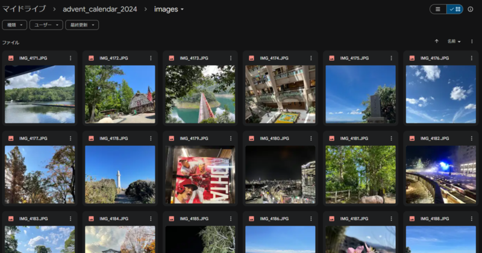The width and height of the screenshot is (482, 253).
Task: Open more options for IMG_4186.JPG
Action: [x=311, y=219]
